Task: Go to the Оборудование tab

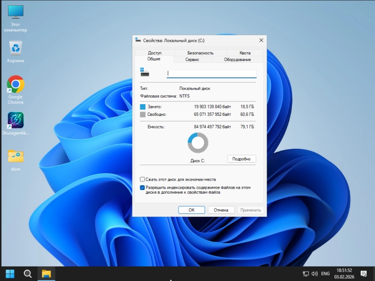Action: coord(237,60)
